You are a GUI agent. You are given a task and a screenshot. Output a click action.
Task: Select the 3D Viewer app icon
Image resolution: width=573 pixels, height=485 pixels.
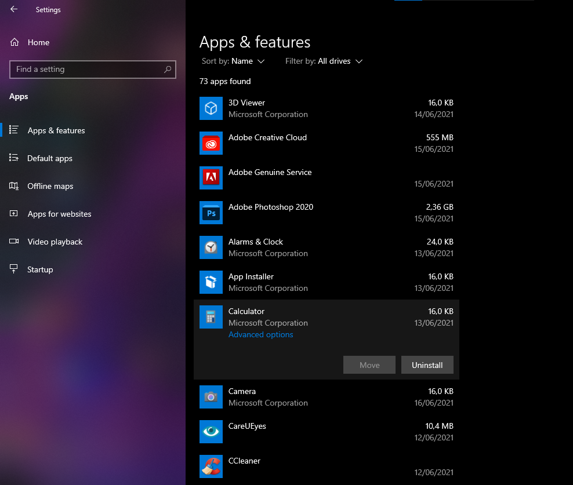(x=211, y=108)
